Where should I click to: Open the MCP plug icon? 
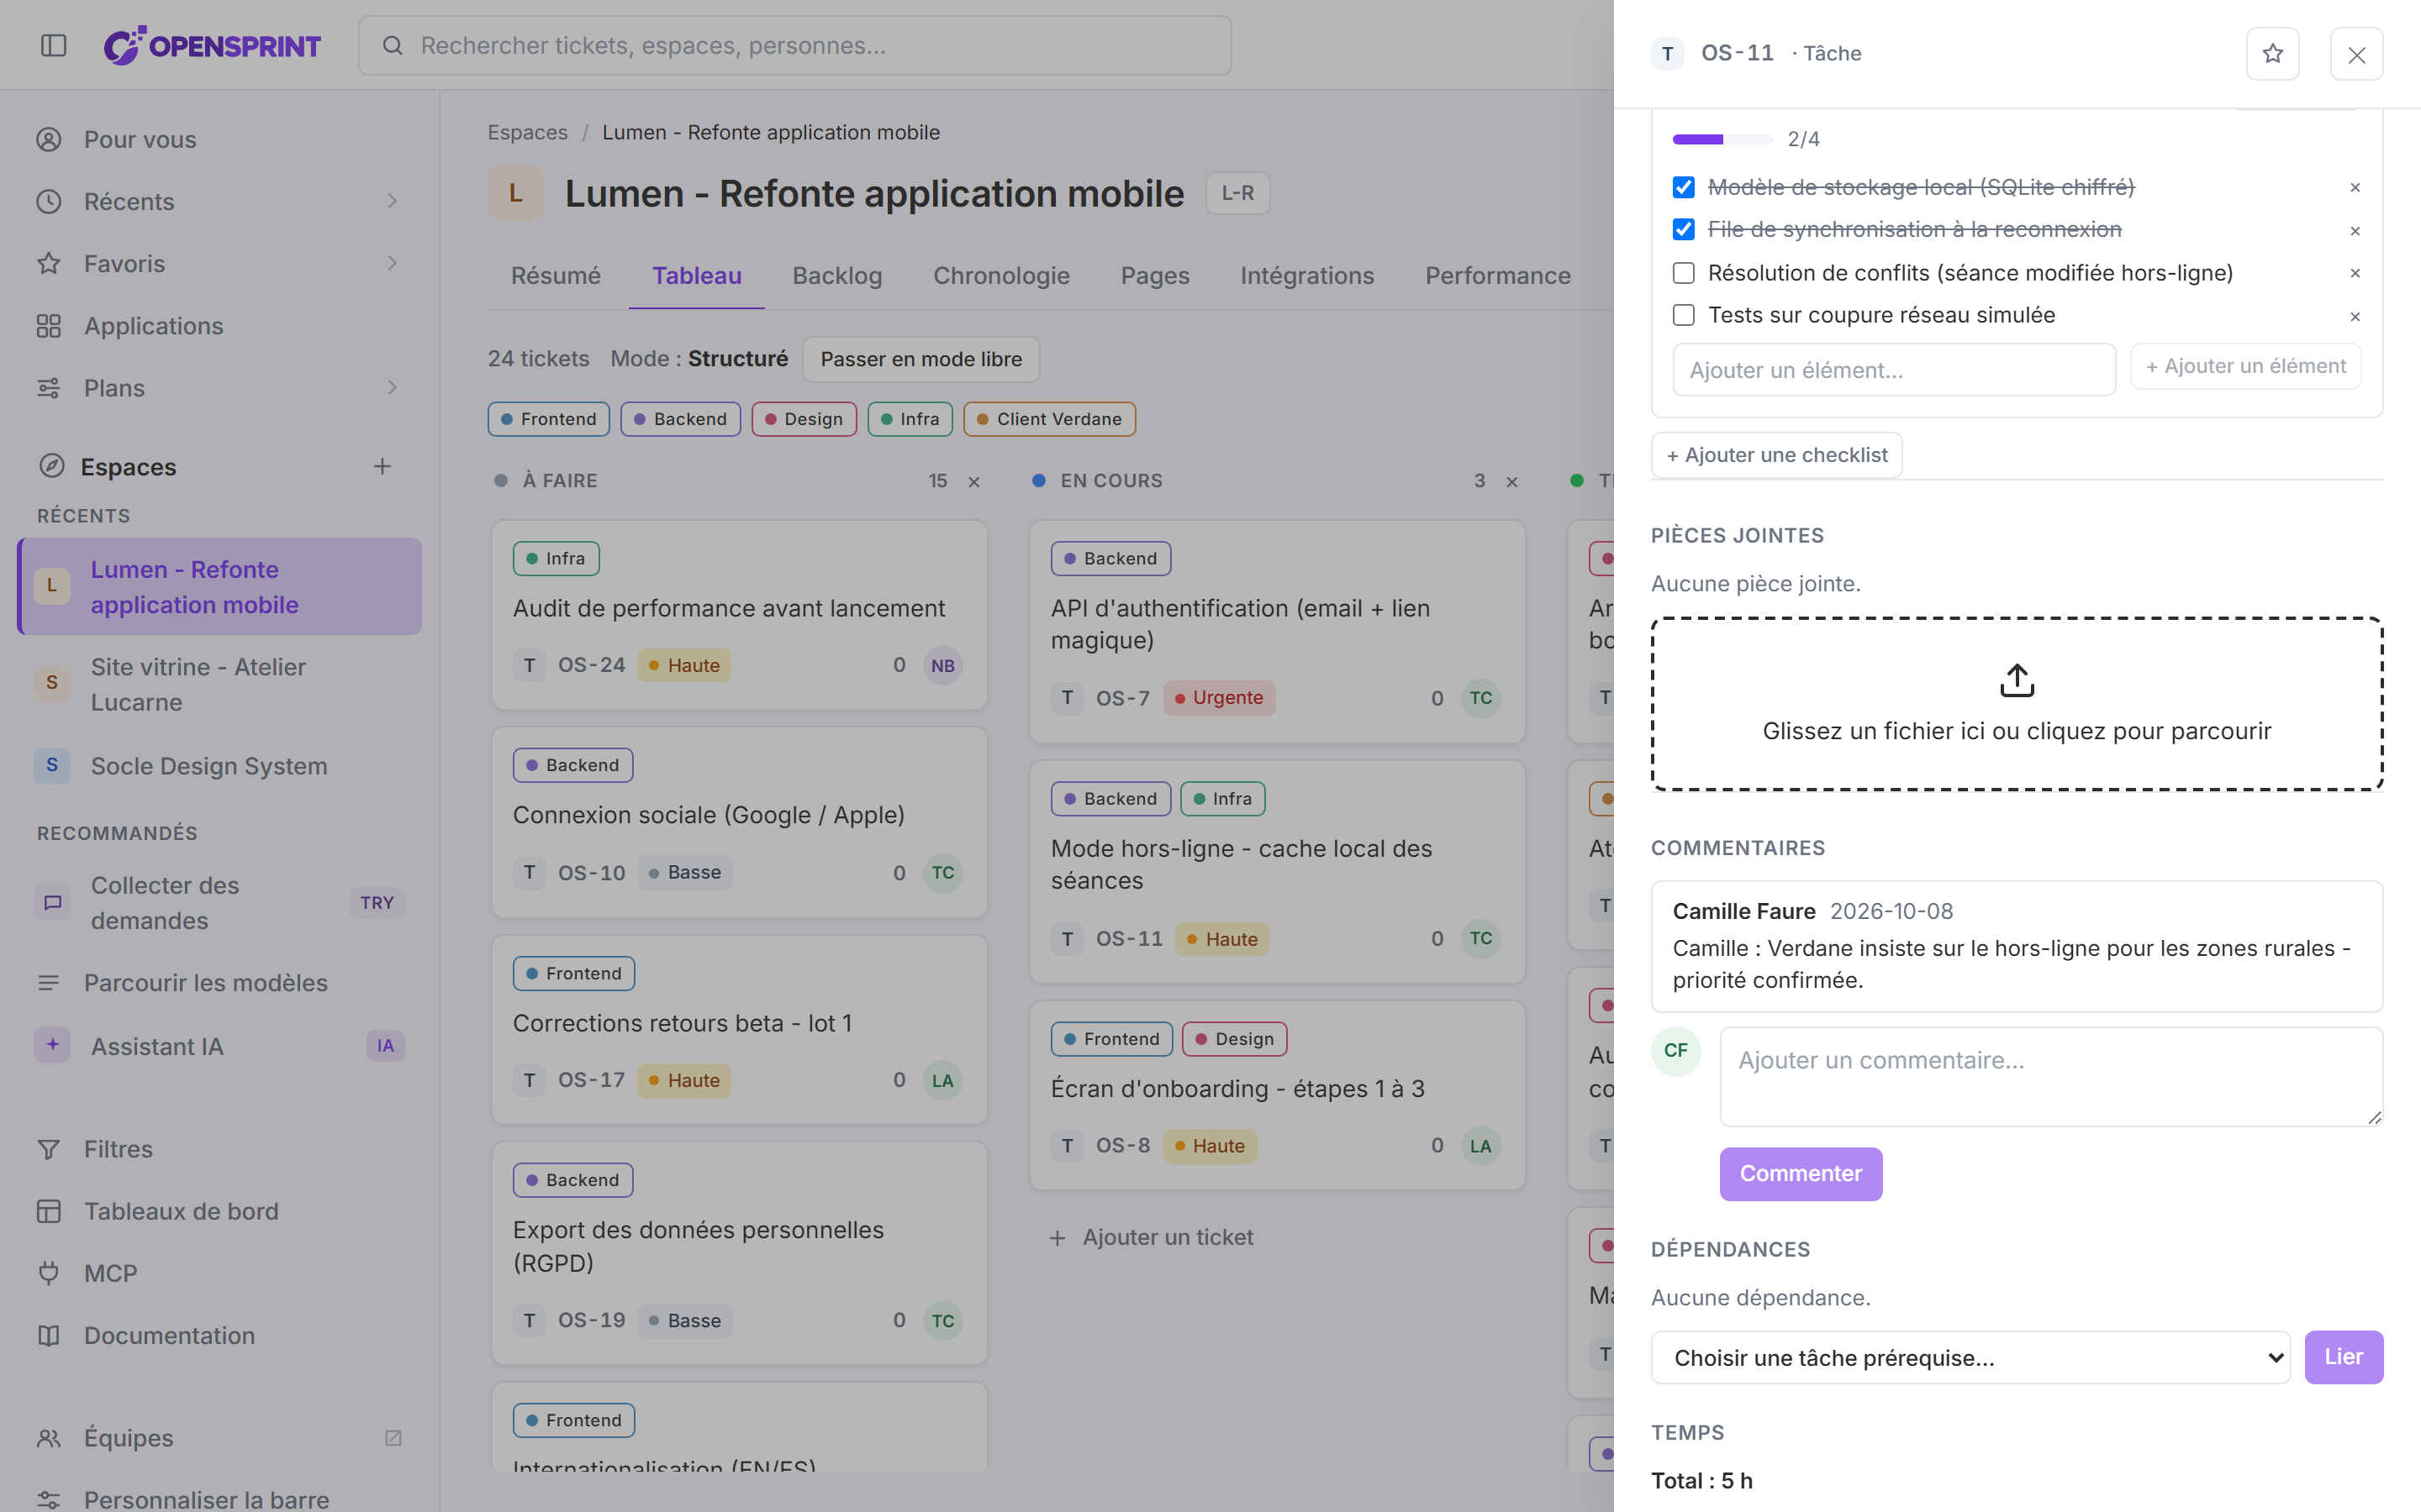coord(49,1273)
